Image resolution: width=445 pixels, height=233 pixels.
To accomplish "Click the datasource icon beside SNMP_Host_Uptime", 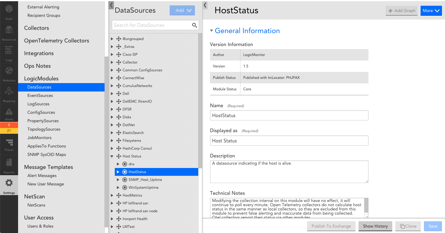I will tap(125, 180).
